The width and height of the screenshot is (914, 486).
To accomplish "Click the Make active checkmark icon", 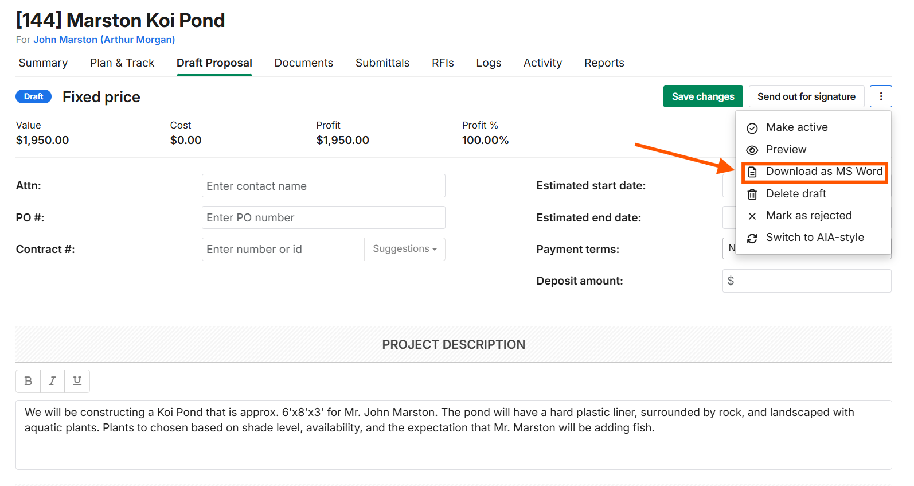I will pos(752,128).
